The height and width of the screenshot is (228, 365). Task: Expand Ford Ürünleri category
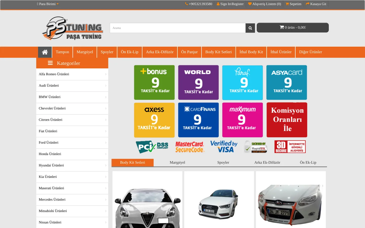72,143
